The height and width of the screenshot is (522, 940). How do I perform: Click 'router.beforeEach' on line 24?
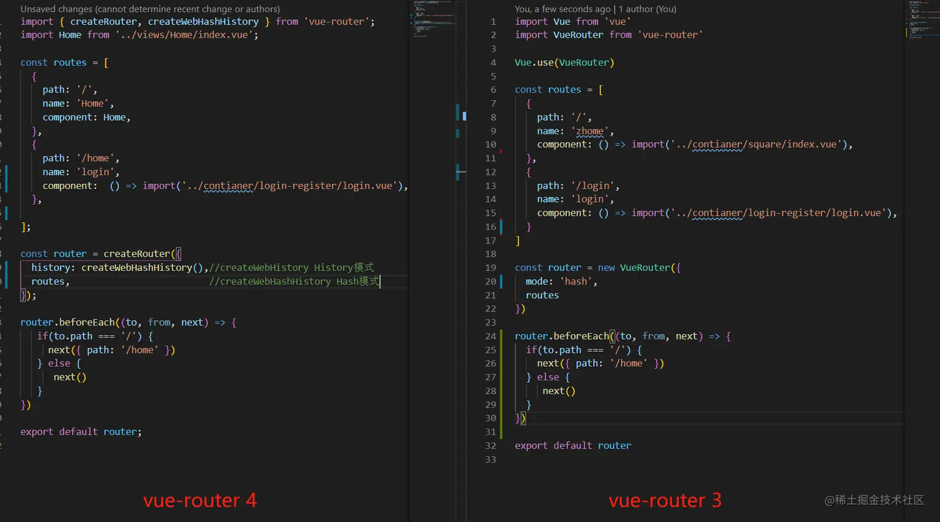point(623,336)
